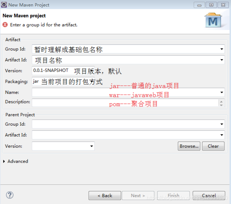Click the red error icon near message
This screenshot has width=231, height=204.
click(x=5, y=25)
